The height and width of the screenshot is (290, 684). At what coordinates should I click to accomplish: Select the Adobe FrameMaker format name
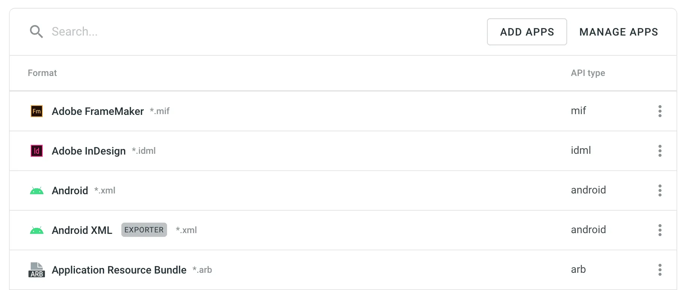point(98,111)
